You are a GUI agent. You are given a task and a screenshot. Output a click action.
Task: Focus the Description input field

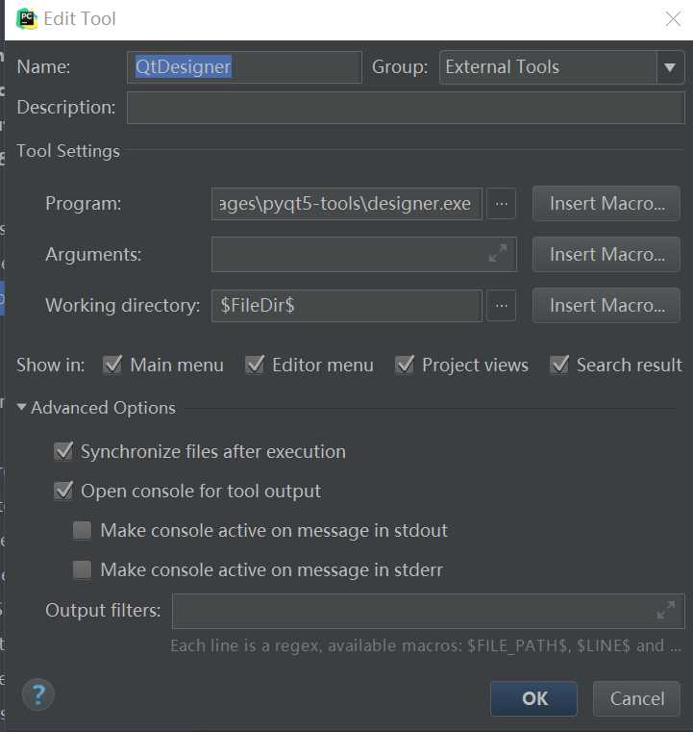(x=406, y=108)
